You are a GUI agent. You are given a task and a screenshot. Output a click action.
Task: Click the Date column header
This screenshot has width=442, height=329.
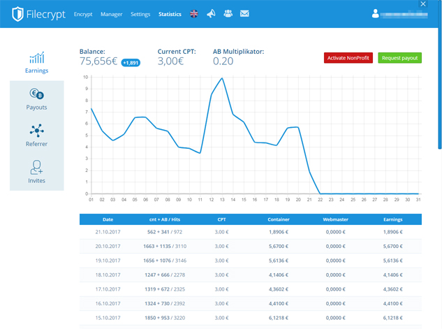click(108, 219)
